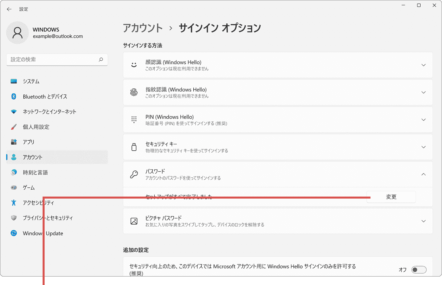This screenshot has width=442, height=285.
Task: Click the 設定の検索 search field
Action: point(56,59)
